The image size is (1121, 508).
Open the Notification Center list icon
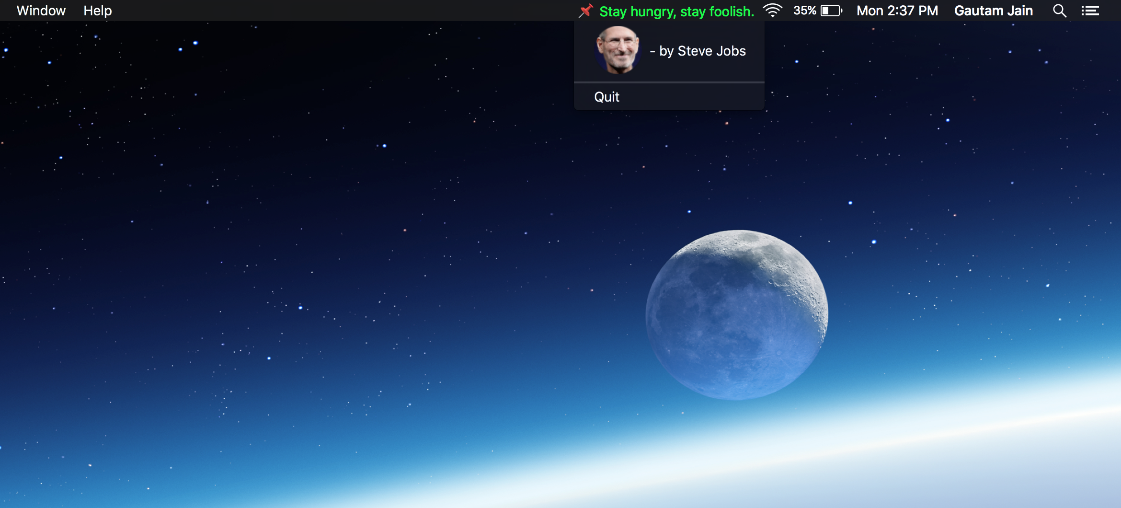(1090, 11)
